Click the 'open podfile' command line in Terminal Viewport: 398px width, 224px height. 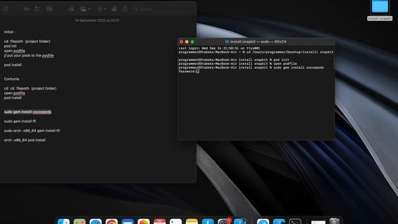point(238,63)
